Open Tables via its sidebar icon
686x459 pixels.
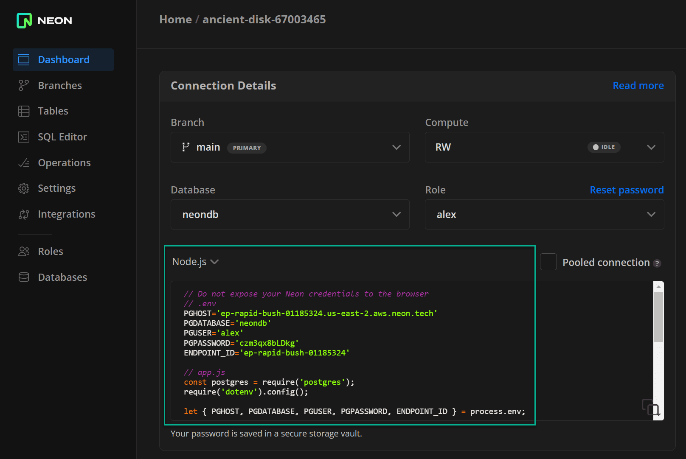click(24, 111)
